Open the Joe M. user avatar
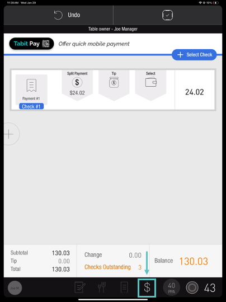The image size is (226, 302). [x=15, y=288]
